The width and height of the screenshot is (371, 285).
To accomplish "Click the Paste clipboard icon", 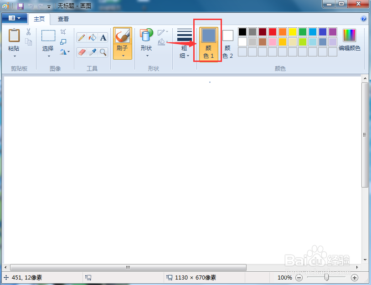I will (x=14, y=36).
